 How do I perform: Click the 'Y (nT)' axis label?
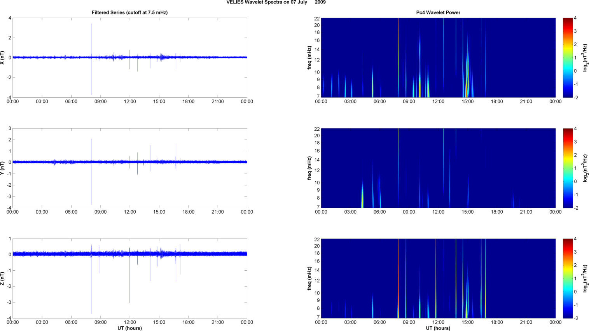pos(3,168)
